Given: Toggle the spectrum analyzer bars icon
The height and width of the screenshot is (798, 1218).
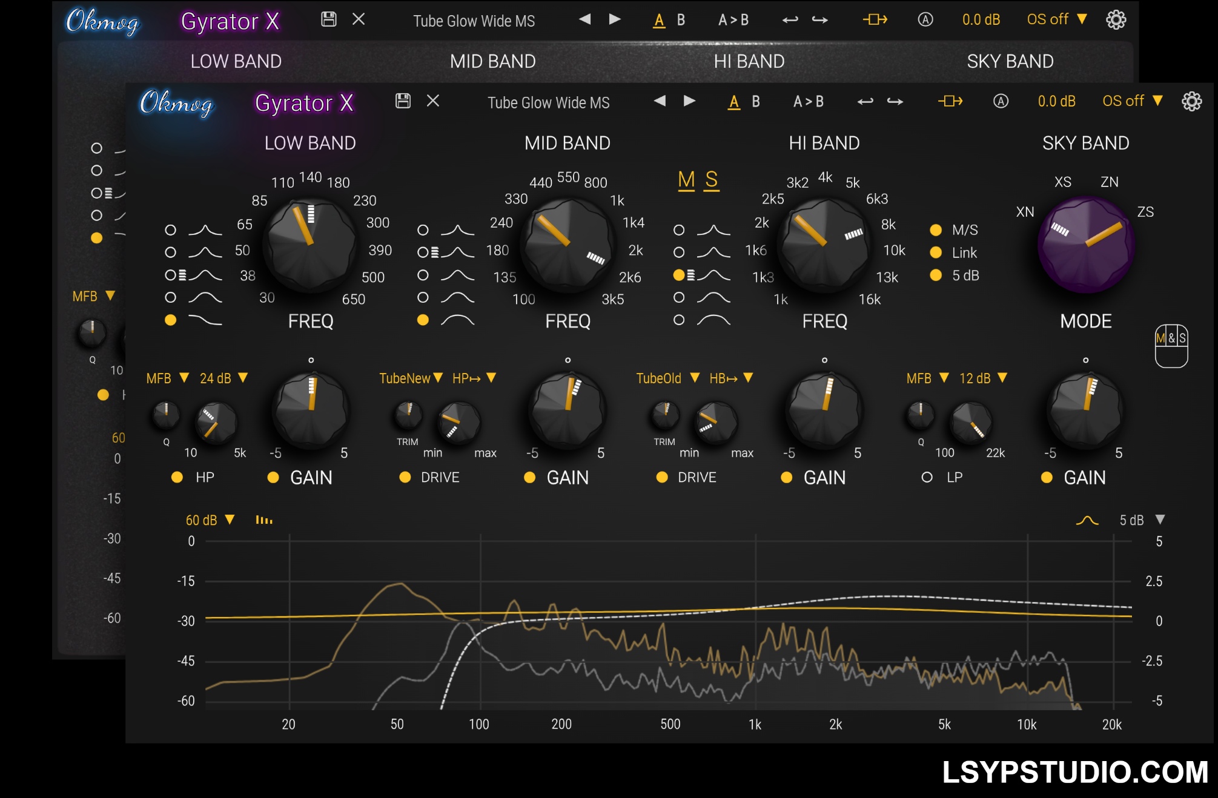Looking at the screenshot, I should click(264, 520).
